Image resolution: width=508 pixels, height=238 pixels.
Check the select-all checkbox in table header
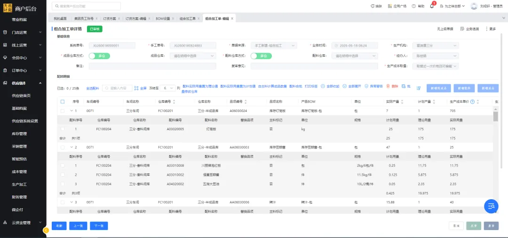(63, 102)
